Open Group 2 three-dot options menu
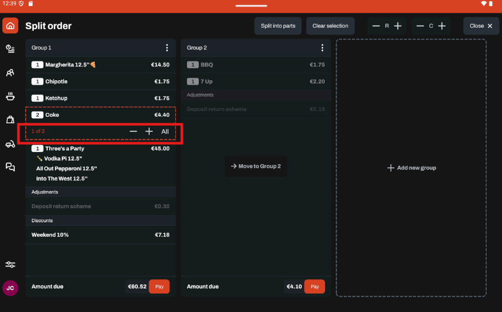The width and height of the screenshot is (502, 312). point(322,48)
